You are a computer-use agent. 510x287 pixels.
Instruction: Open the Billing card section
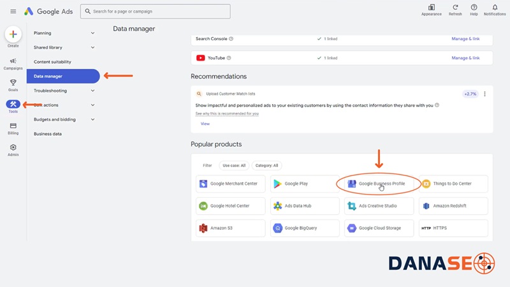click(x=13, y=129)
